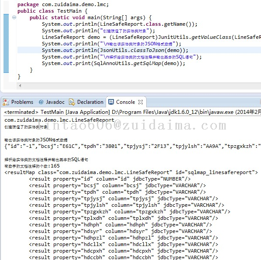Click the Problems tab warning icon
Screen dimensions: 261x260
(x=6, y=102)
